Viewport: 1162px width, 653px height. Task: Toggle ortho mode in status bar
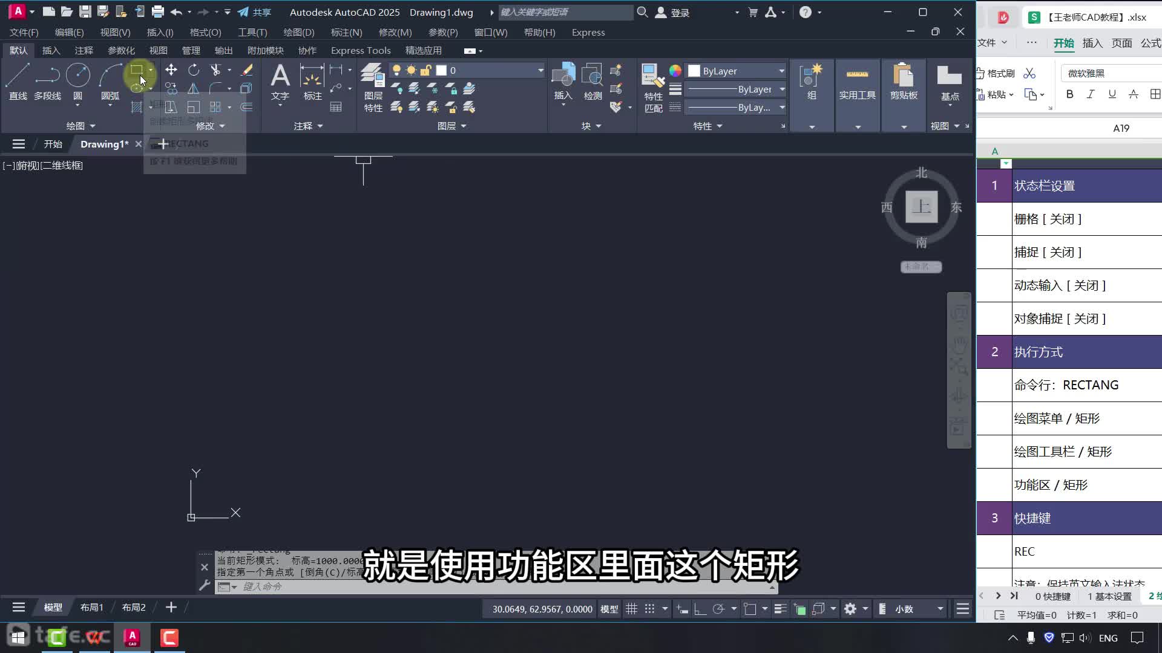coord(700,609)
